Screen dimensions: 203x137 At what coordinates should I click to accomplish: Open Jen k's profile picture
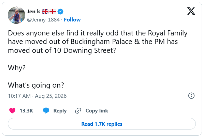[x=16, y=15]
